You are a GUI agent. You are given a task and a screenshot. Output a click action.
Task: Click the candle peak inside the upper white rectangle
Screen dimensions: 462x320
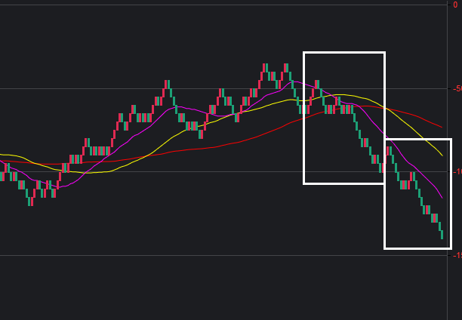point(317,83)
